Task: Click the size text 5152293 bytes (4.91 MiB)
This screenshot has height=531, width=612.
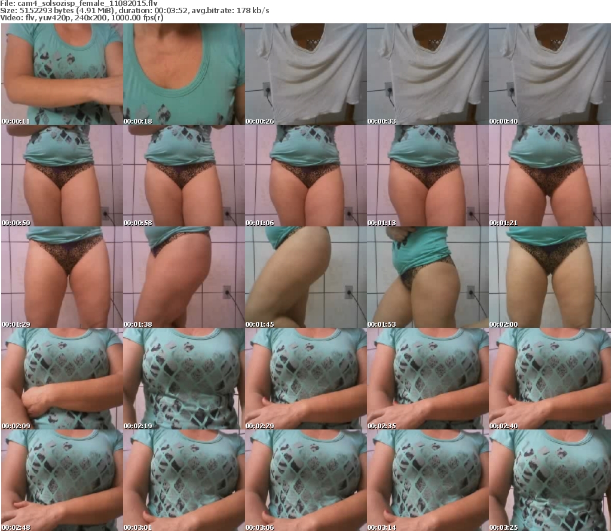Action: click(x=67, y=11)
